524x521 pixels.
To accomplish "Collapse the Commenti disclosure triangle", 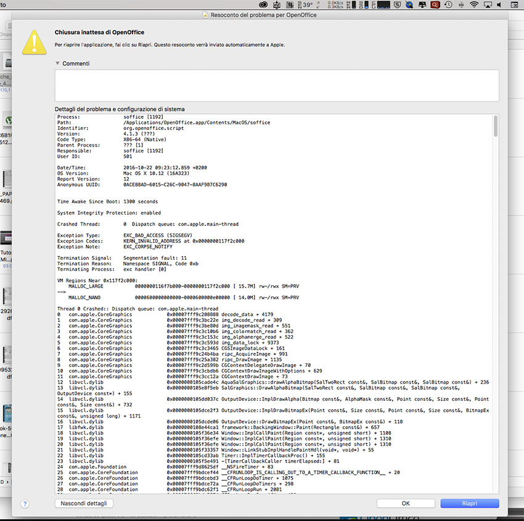I will point(57,63).
